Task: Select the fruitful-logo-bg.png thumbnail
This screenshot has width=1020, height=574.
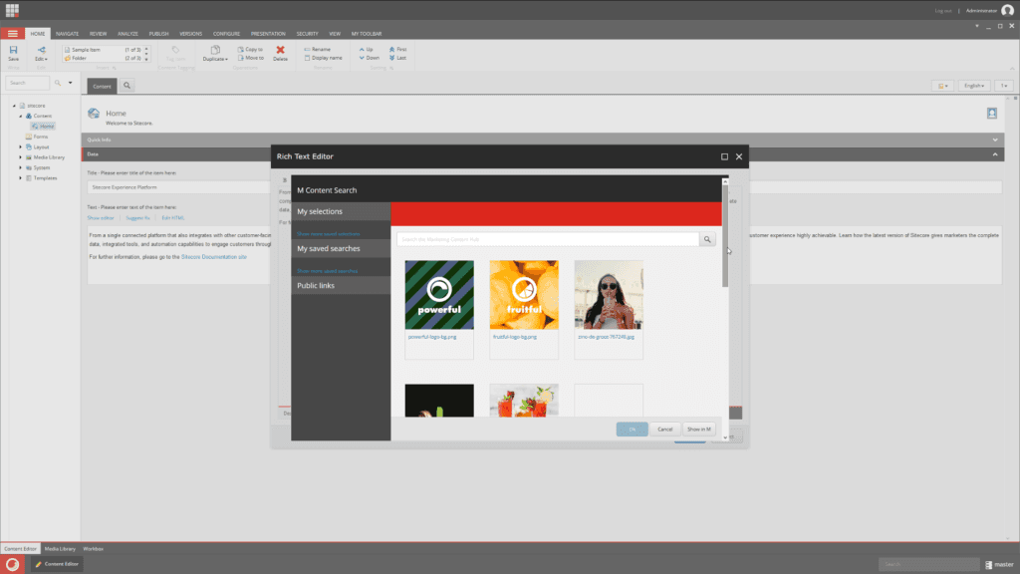Action: pos(523,295)
